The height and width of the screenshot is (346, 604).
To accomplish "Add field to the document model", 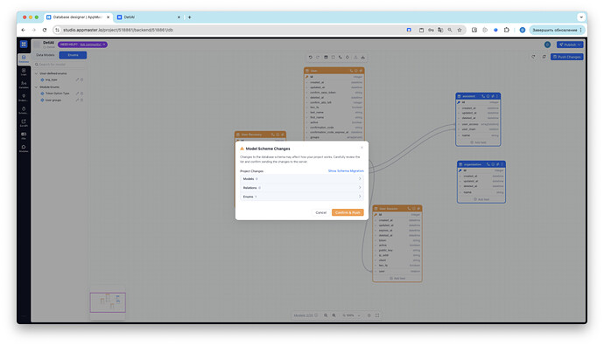I will click(478, 142).
